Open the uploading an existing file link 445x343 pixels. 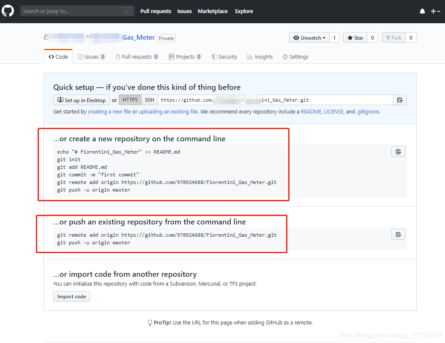point(168,112)
